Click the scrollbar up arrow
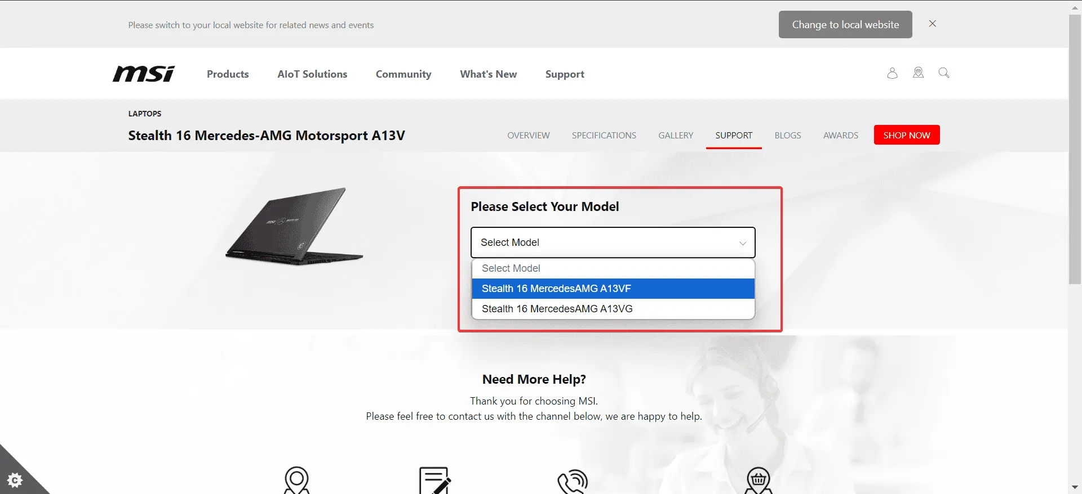The height and width of the screenshot is (494, 1082). click(1075, 7)
